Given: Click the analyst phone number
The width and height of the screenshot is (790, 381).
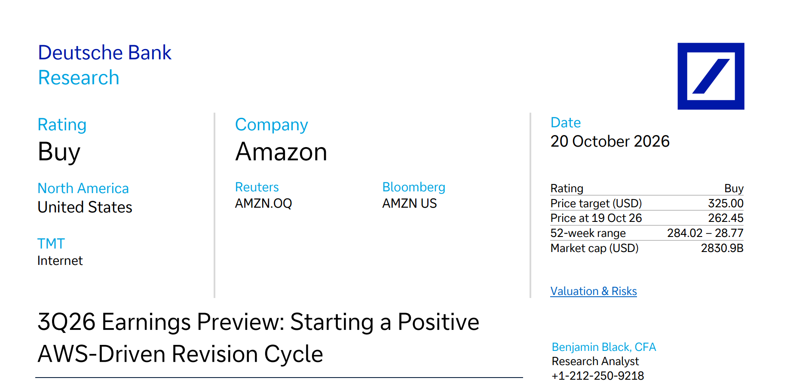Looking at the screenshot, I should (598, 375).
